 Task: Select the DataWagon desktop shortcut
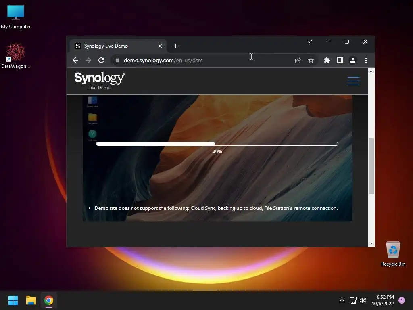click(16, 56)
